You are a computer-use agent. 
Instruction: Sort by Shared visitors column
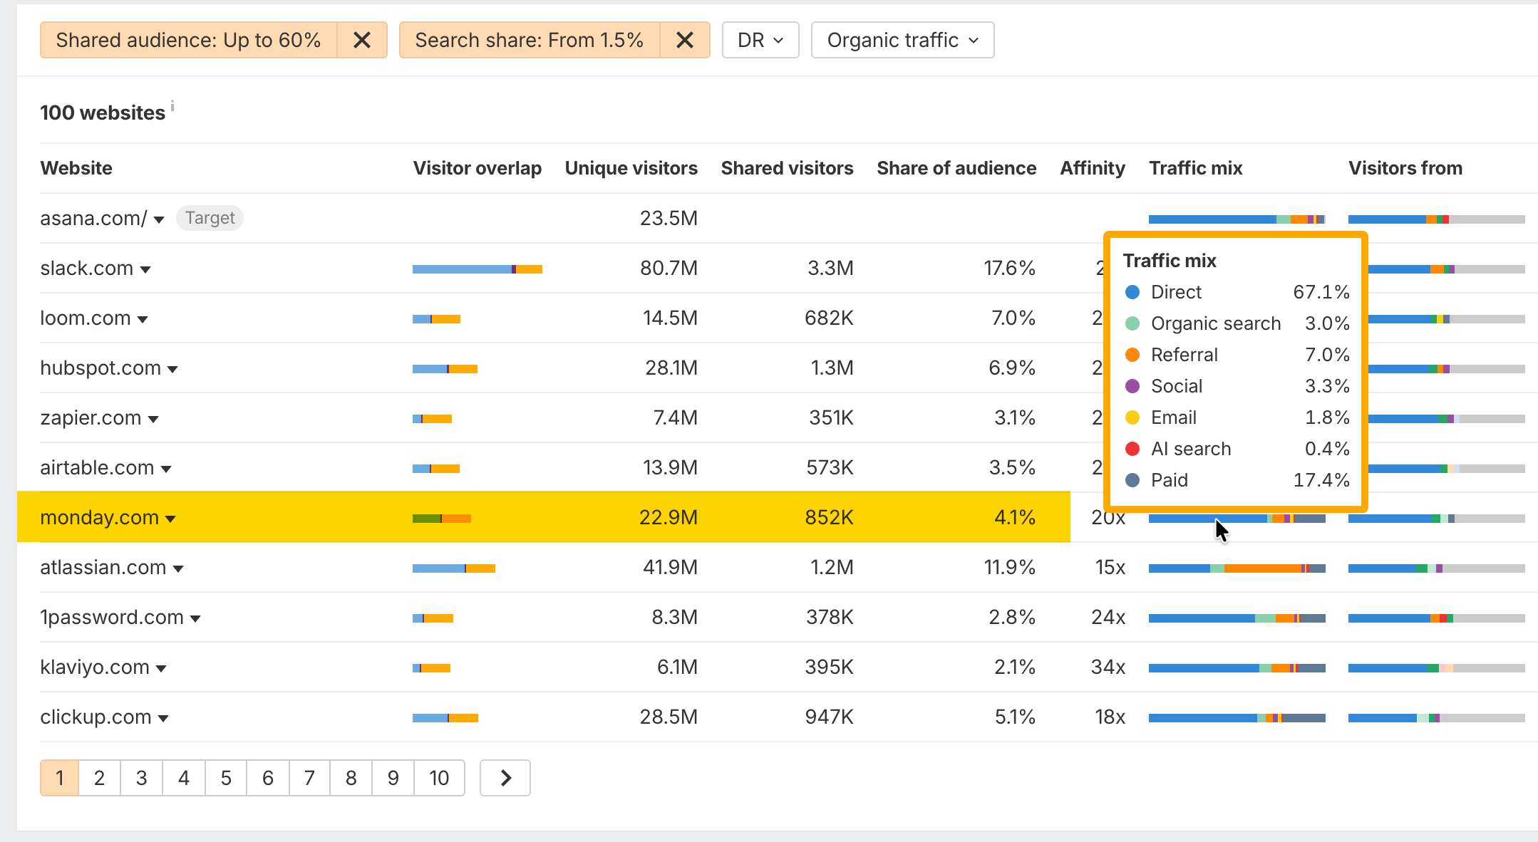(x=787, y=168)
